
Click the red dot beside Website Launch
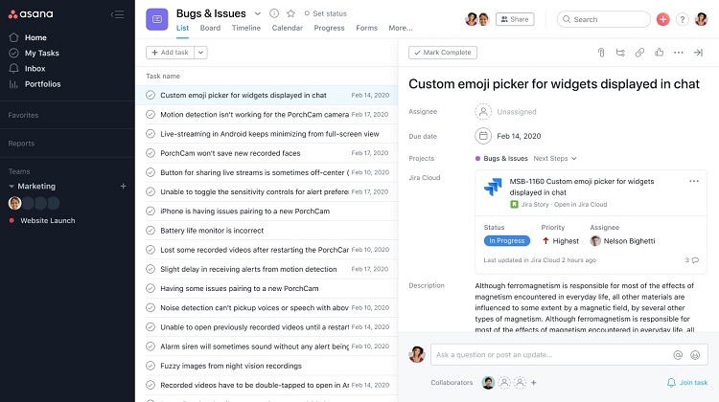pos(12,221)
